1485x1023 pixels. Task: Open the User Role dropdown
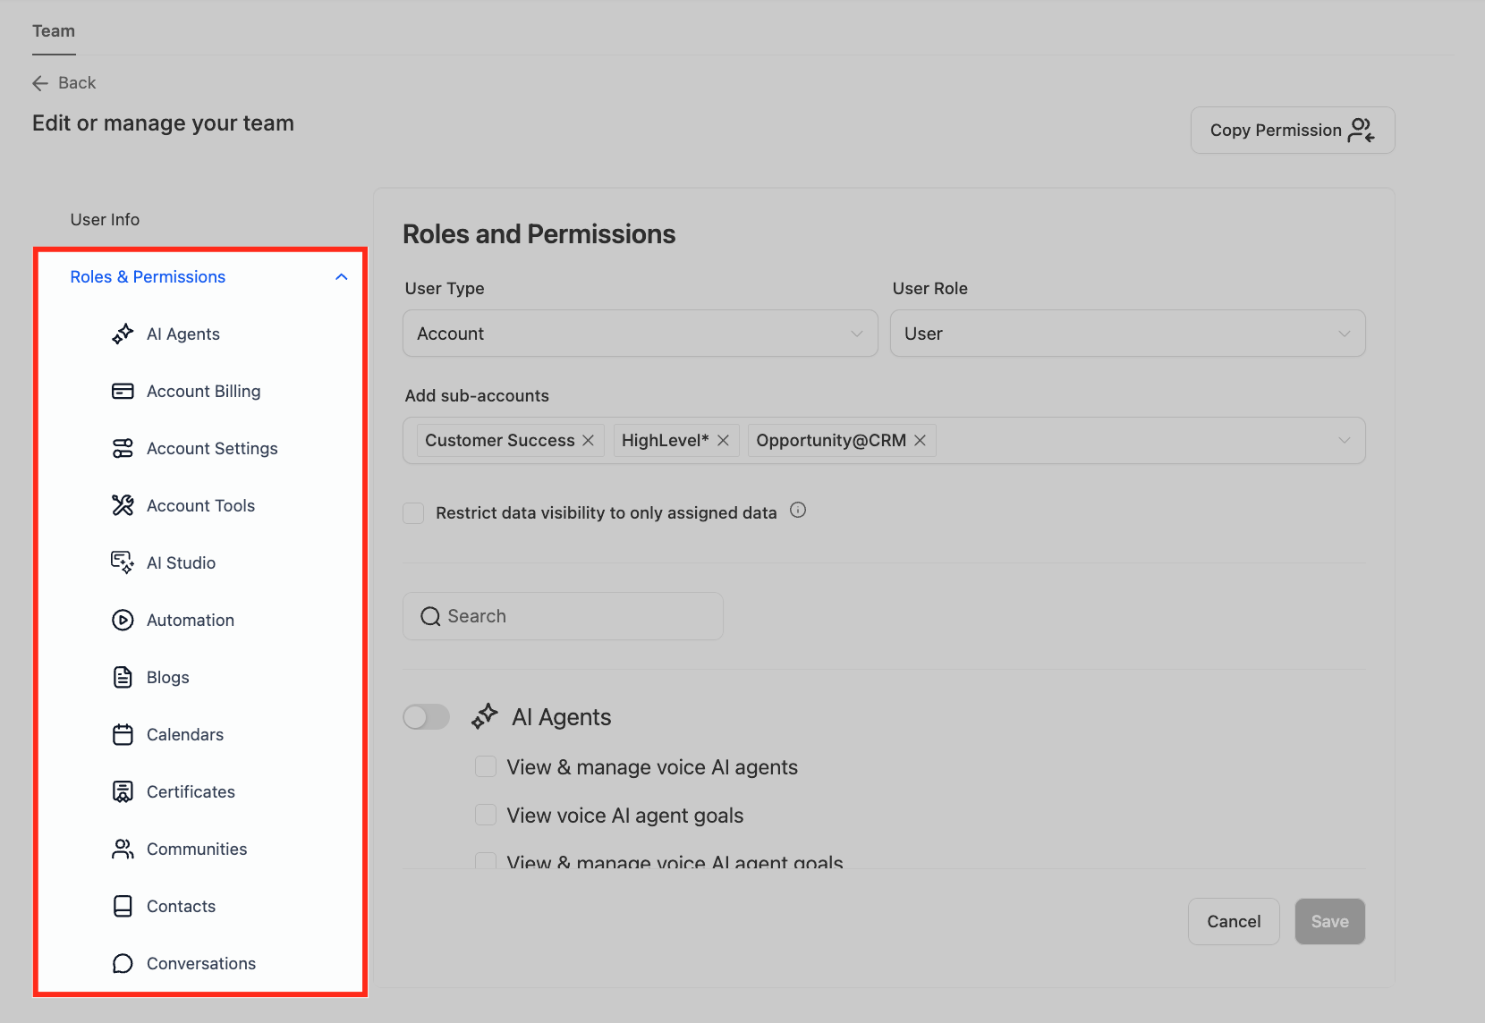(1127, 334)
